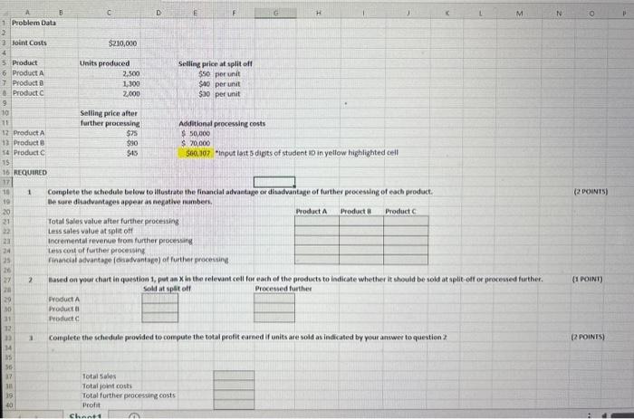Select Product B units produced 1,300
The width and height of the screenshot is (634, 419).
(131, 83)
